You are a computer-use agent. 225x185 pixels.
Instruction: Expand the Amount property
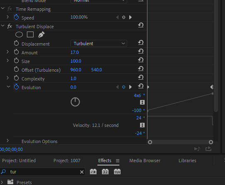(8, 52)
